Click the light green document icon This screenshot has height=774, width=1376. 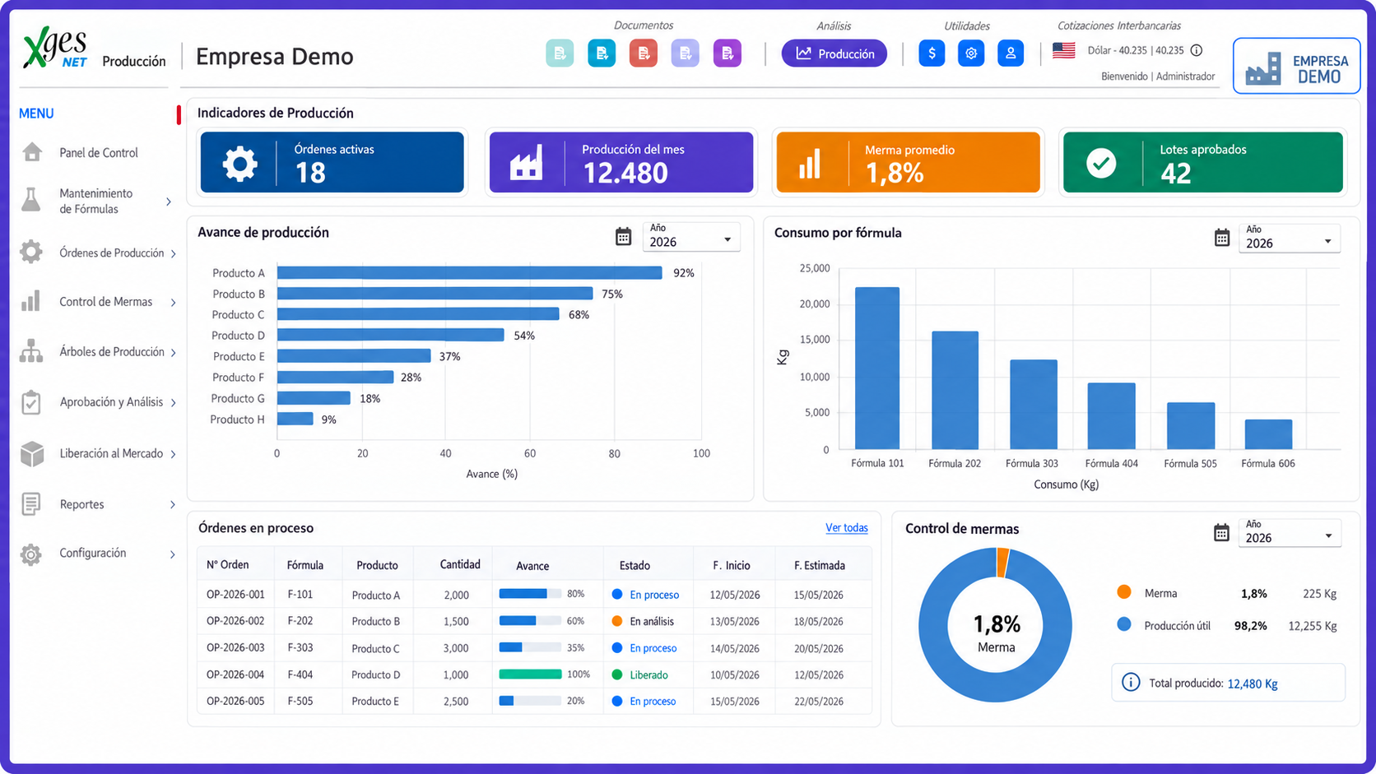tap(560, 53)
